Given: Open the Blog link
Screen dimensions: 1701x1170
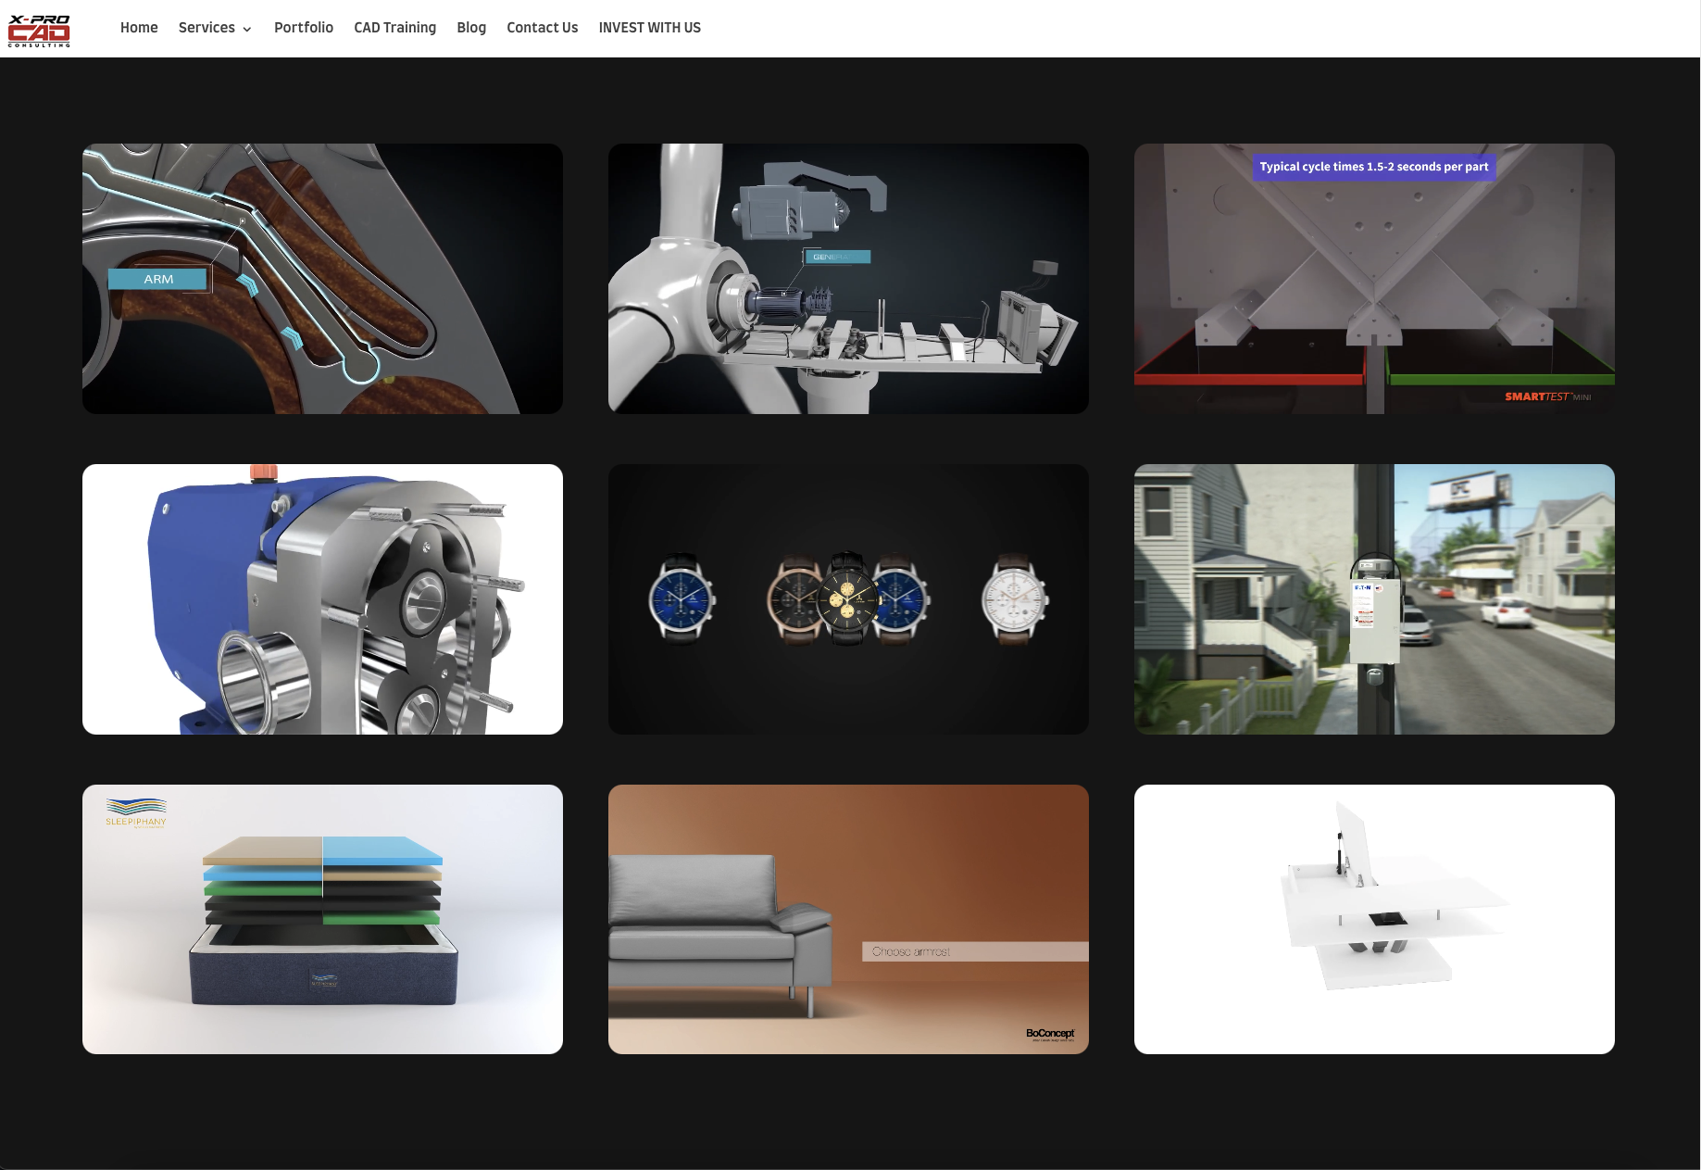Looking at the screenshot, I should (x=471, y=28).
